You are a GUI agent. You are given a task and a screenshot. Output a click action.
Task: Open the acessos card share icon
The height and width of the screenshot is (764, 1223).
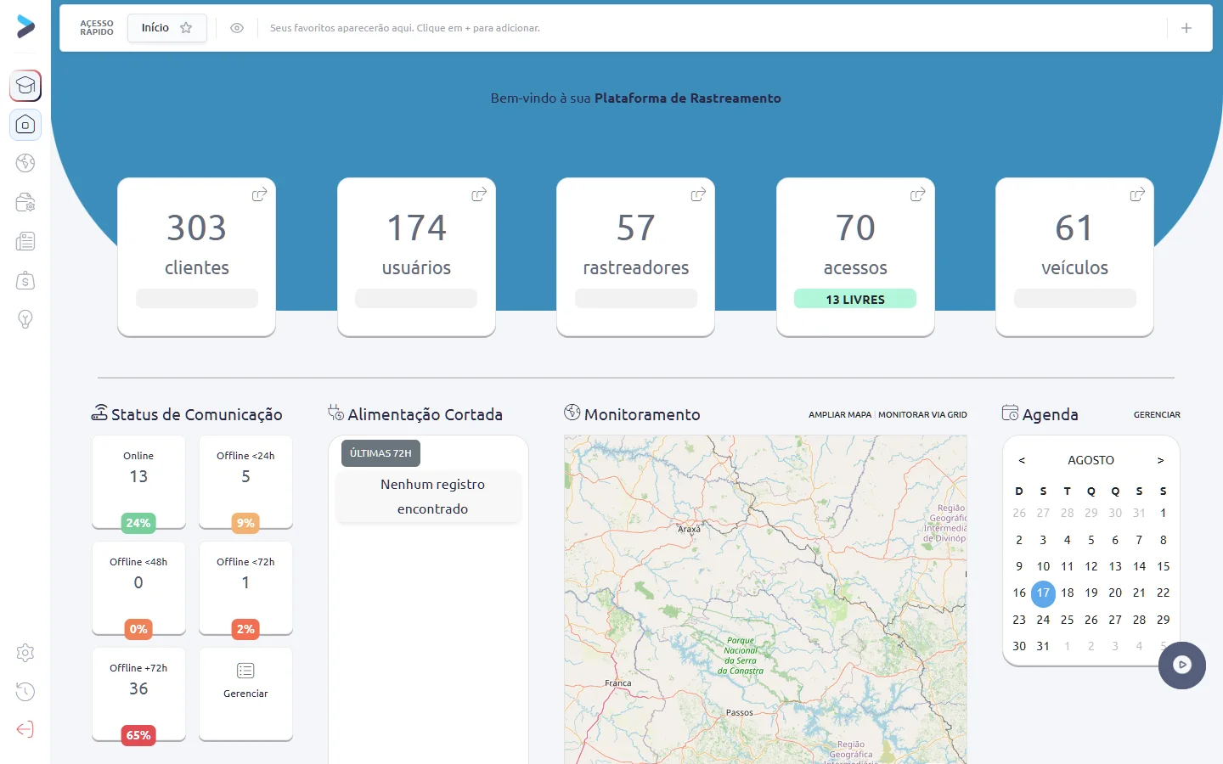pyautogui.click(x=918, y=194)
